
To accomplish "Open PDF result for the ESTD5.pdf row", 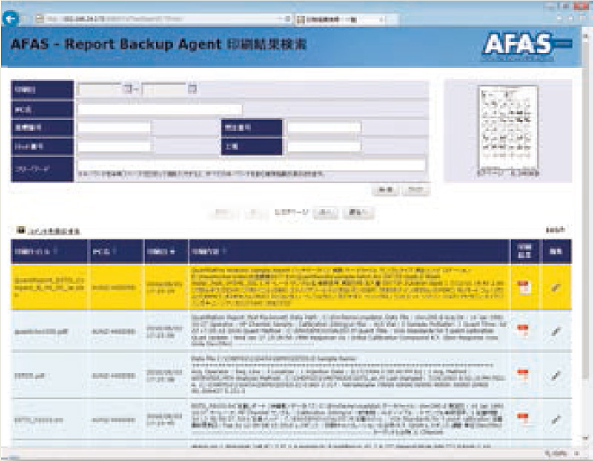I will (x=523, y=375).
